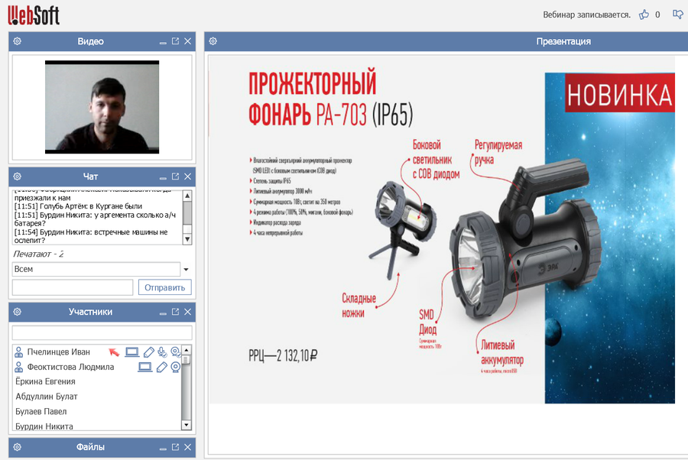Click the presentation slide image
The image size is (688, 460).
tap(442, 230)
